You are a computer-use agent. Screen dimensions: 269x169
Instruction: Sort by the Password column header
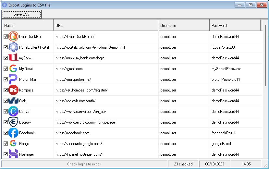point(235,25)
